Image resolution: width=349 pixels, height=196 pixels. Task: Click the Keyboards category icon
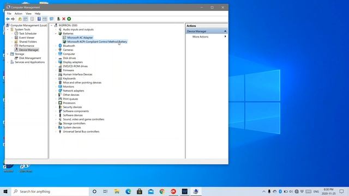pos(60,78)
